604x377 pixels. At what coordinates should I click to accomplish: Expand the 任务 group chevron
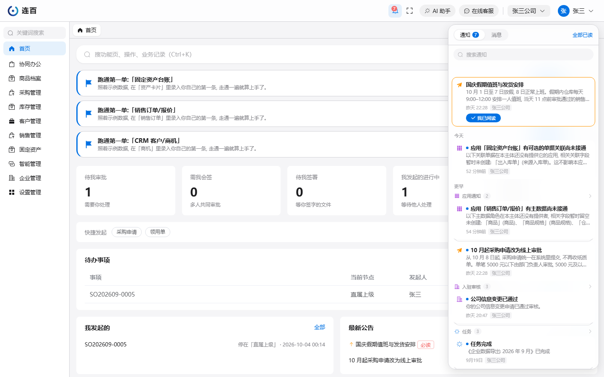590,331
